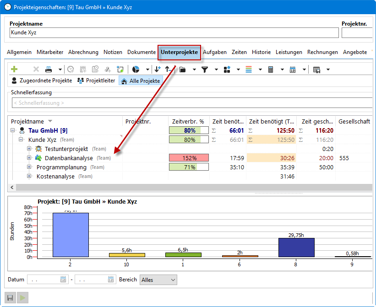
Task: Toggle the Alle Projekte filter
Action: coord(141,81)
